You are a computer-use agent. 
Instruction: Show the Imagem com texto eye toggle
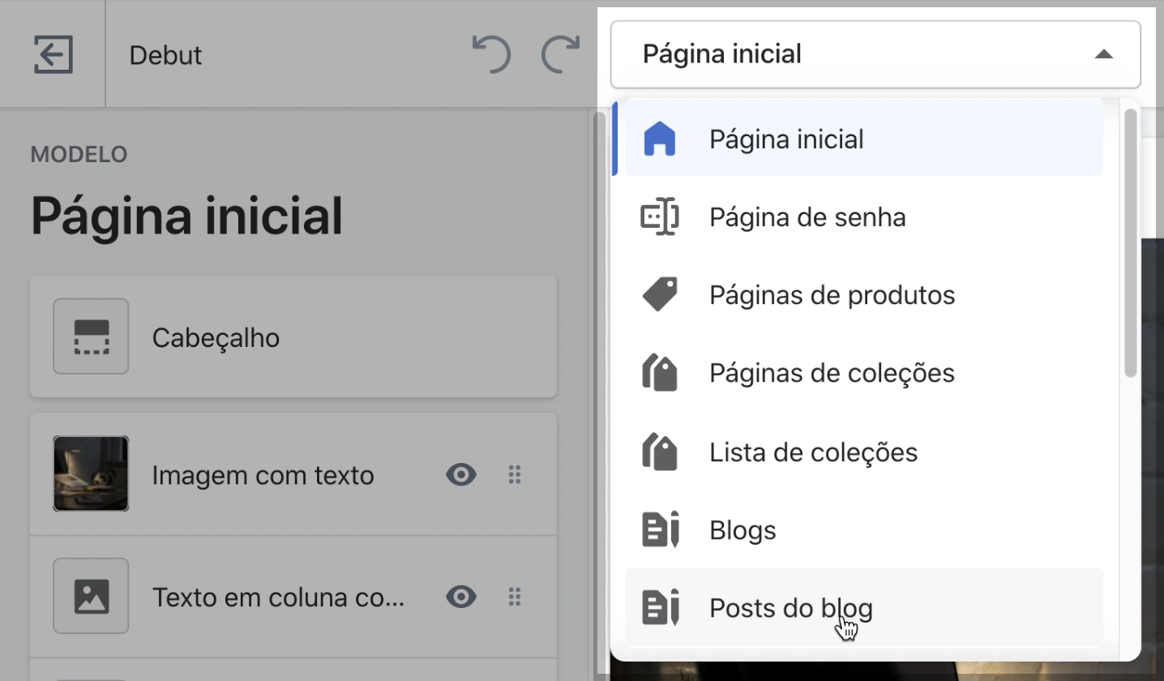point(460,475)
